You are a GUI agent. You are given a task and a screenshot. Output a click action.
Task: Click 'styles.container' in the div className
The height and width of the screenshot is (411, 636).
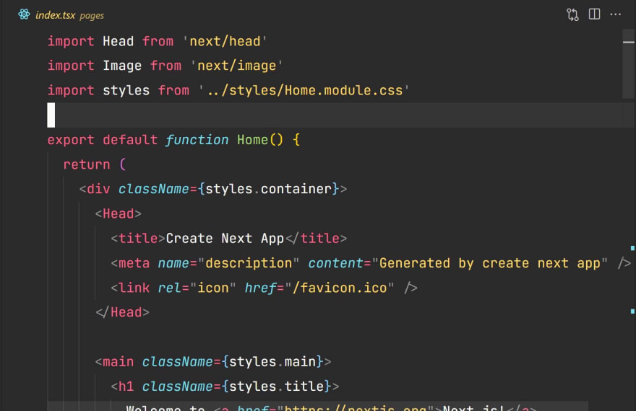[x=269, y=189]
